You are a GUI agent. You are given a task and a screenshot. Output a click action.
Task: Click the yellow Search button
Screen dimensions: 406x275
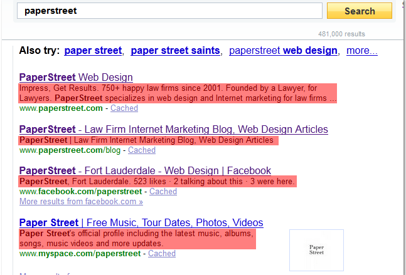[360, 11]
